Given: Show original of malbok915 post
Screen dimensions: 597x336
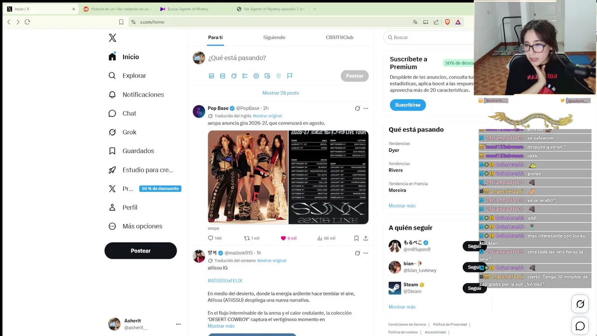Looking at the screenshot, I should [x=271, y=260].
